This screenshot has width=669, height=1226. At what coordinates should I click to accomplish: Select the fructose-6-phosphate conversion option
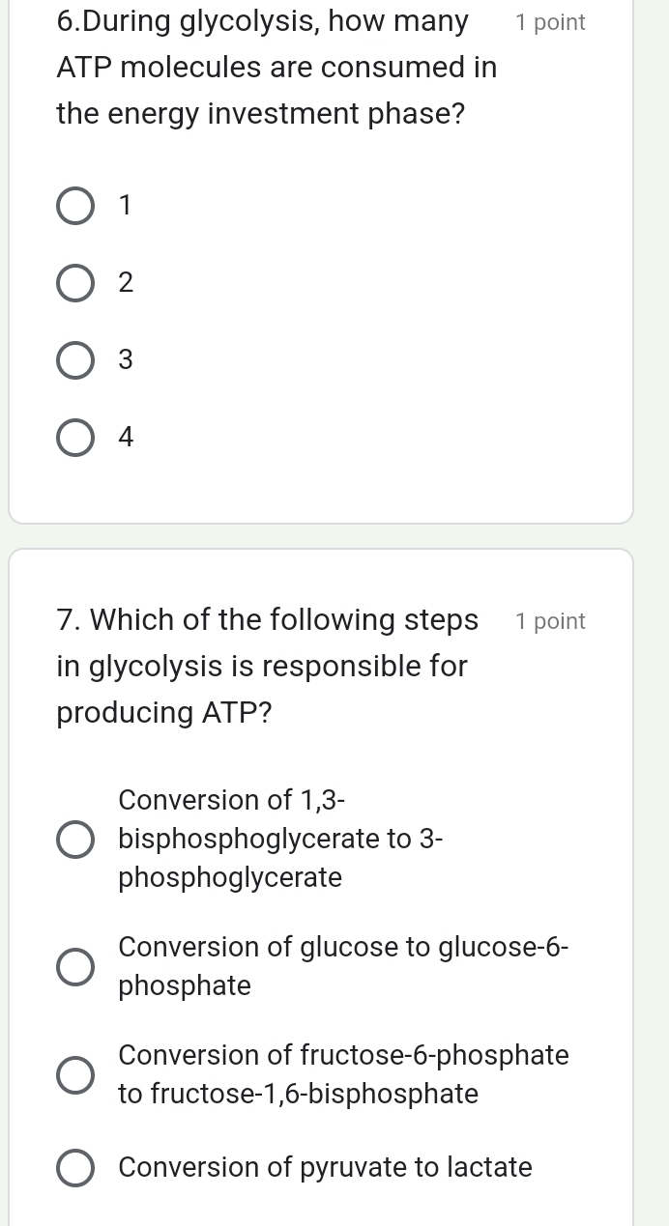75,1074
